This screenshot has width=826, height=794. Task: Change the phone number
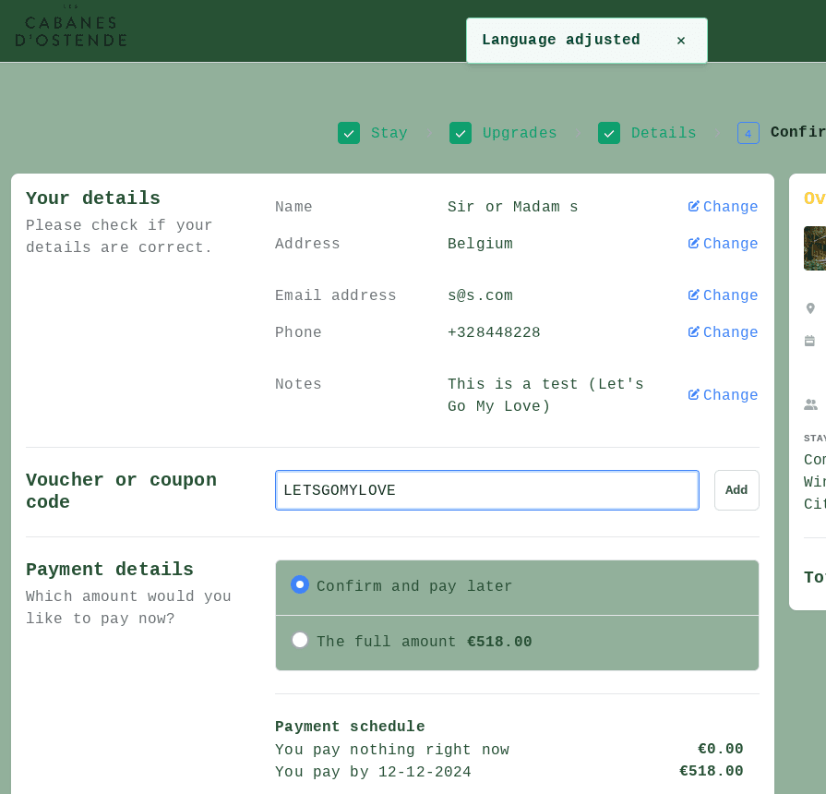pos(724,332)
